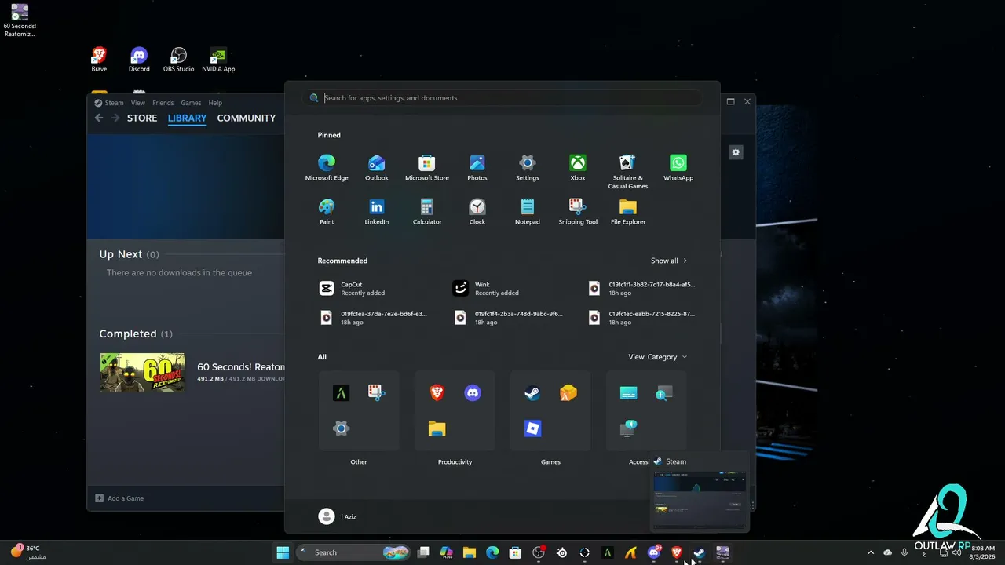Image resolution: width=1005 pixels, height=565 pixels.
Task: Open the weather widget showing 36°C
Action: pyautogui.click(x=28, y=552)
